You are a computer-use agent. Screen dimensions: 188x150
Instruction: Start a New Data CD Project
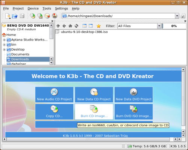[94, 95]
